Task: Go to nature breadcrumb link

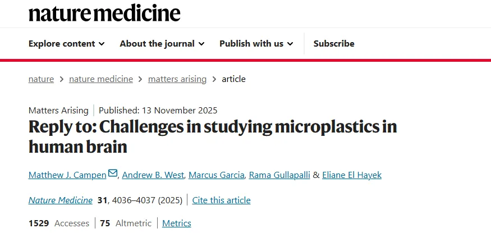Action: pos(41,79)
